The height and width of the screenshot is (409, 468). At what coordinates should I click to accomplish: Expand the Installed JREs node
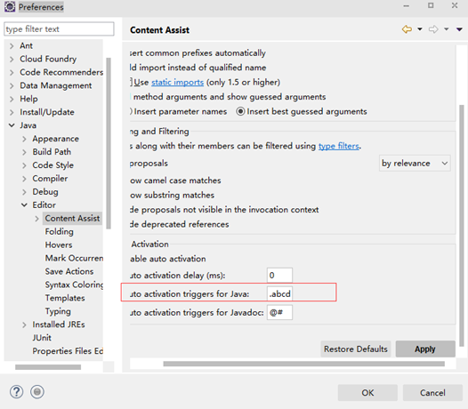[24, 325]
